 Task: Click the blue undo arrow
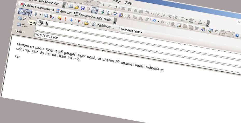(154, 20)
